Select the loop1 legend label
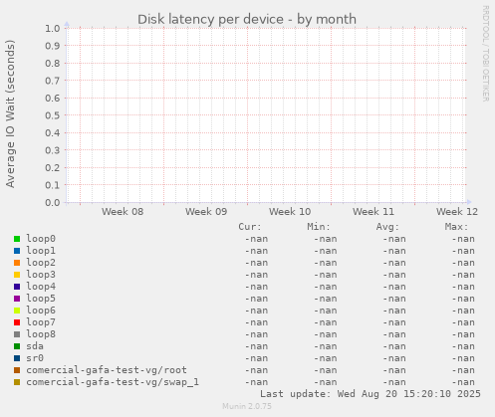 click(x=41, y=251)
